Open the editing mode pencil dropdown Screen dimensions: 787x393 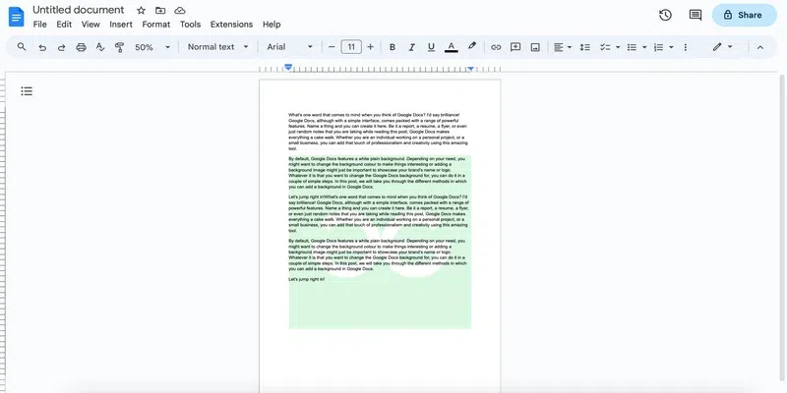tap(722, 47)
